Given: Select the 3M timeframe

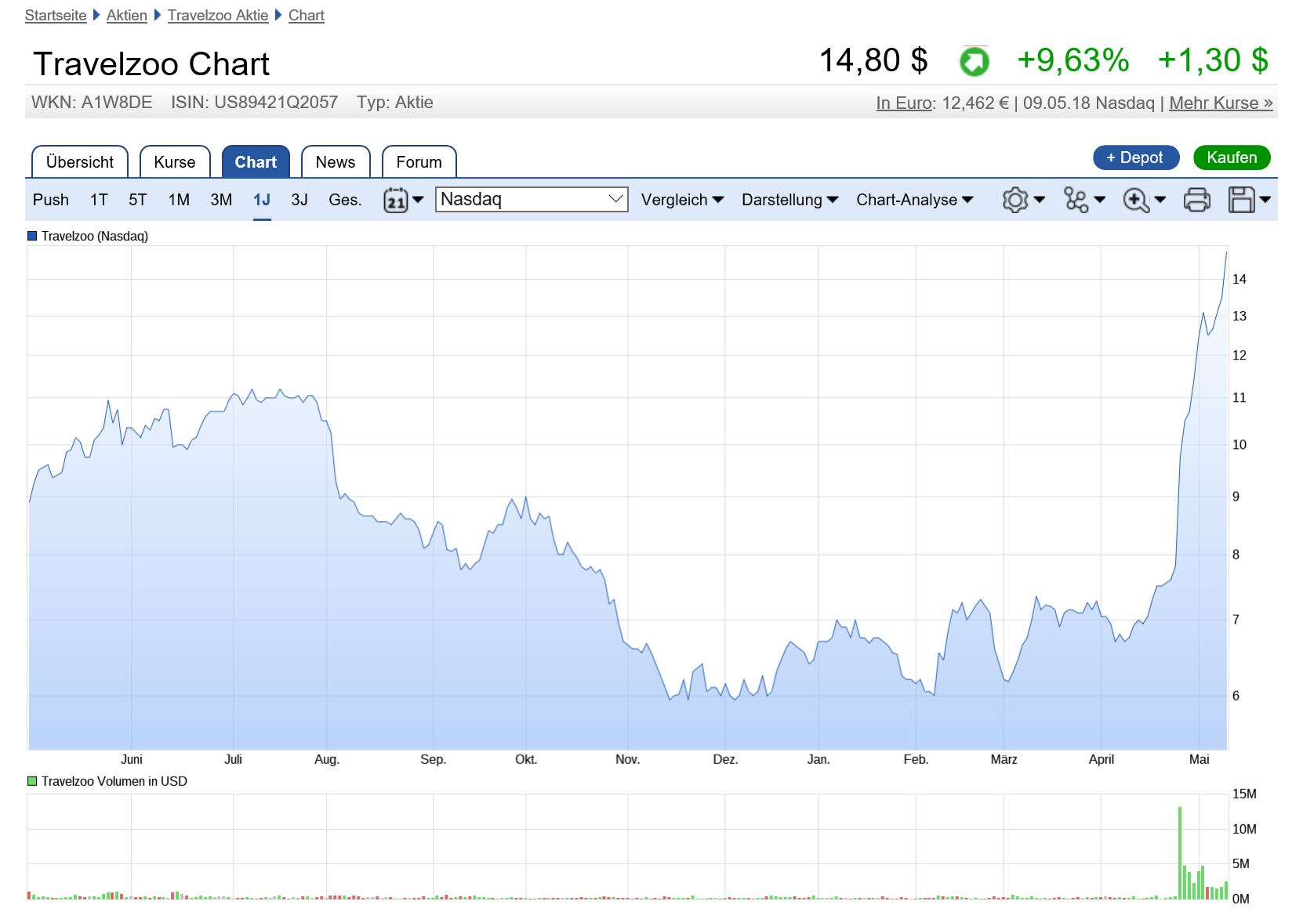Looking at the screenshot, I should click(221, 200).
